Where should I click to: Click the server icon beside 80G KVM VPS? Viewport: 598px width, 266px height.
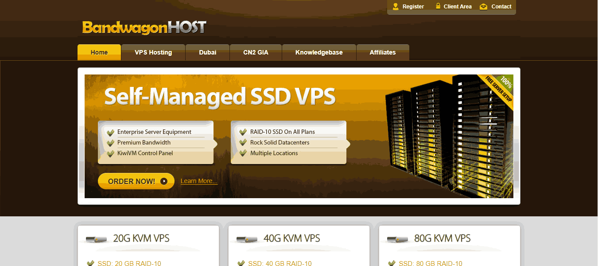(397, 239)
